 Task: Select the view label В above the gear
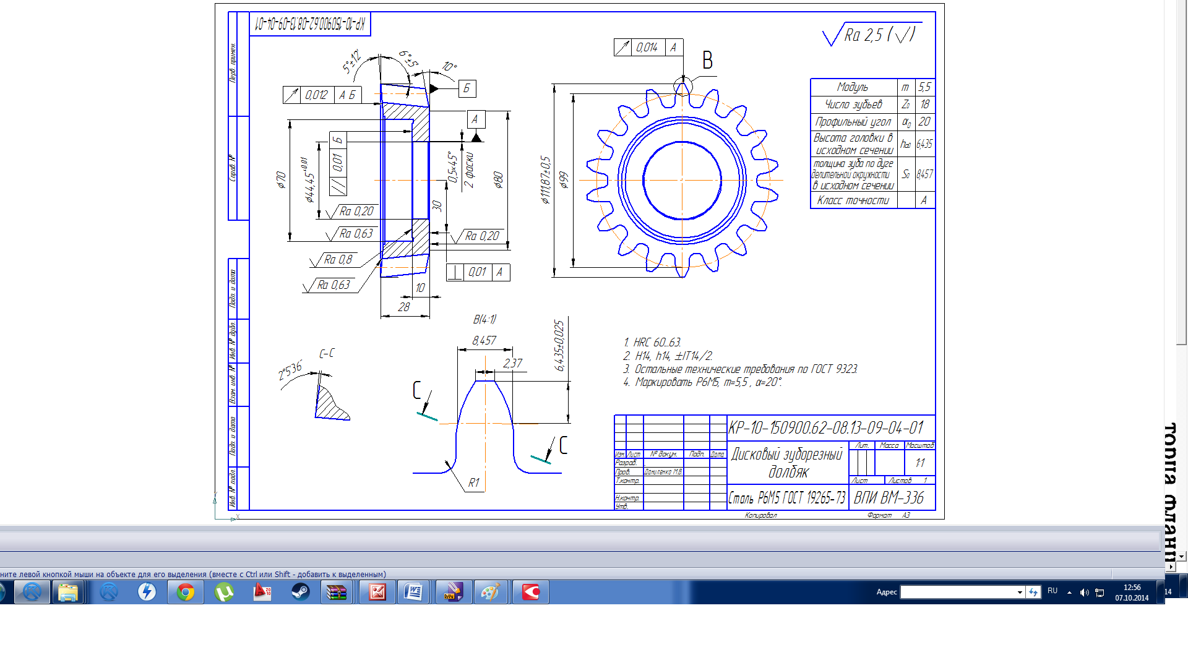[x=707, y=60]
